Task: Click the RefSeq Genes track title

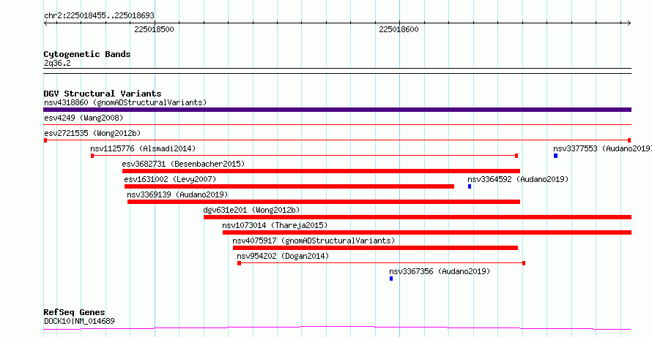Action: point(75,312)
